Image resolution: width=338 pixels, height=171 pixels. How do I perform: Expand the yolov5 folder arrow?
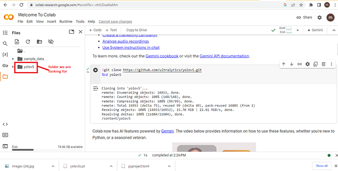click(x=13, y=67)
